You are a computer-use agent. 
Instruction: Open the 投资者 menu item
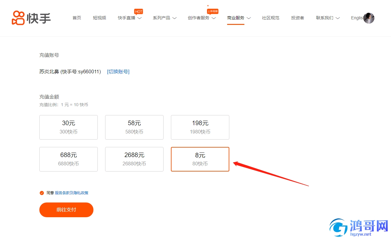pos(298,18)
